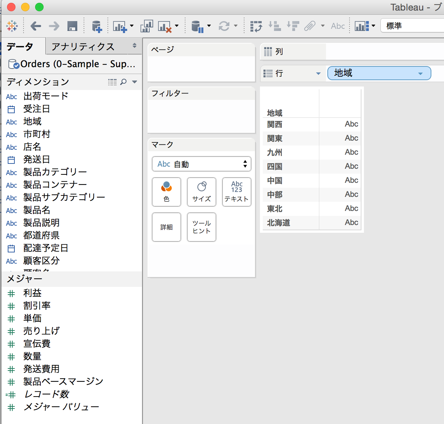Toggle the Show Me panel
The height and width of the screenshot is (424, 444).
[x=363, y=26]
